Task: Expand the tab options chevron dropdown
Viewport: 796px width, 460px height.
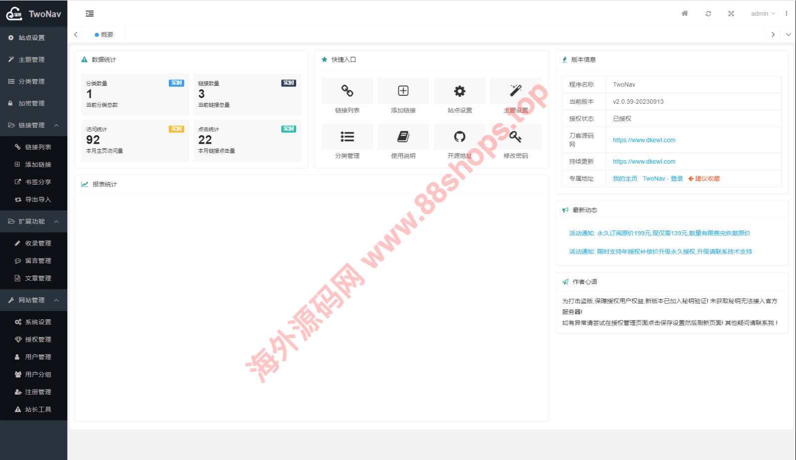Action: pyautogui.click(x=788, y=34)
